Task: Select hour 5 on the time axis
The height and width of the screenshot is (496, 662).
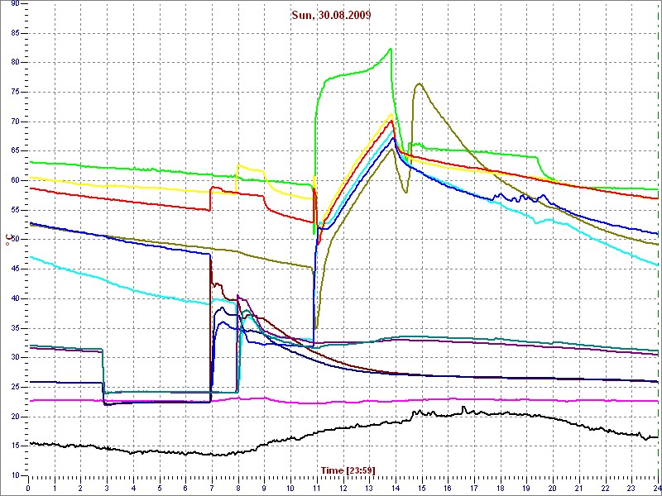Action: pyautogui.click(x=159, y=489)
